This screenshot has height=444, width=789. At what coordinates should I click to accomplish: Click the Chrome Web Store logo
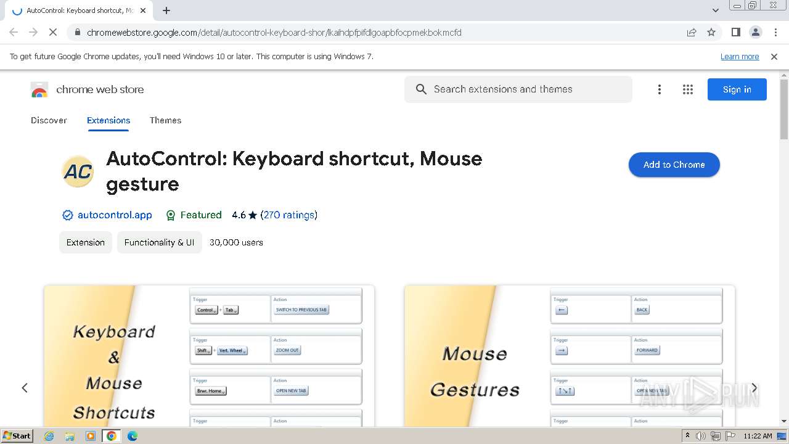tap(39, 90)
